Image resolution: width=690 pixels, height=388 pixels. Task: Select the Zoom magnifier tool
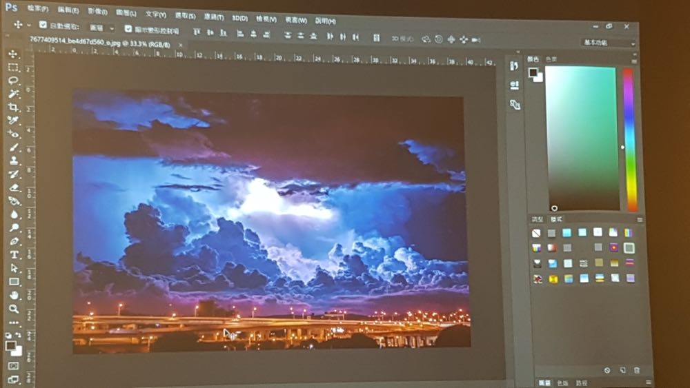coord(14,309)
